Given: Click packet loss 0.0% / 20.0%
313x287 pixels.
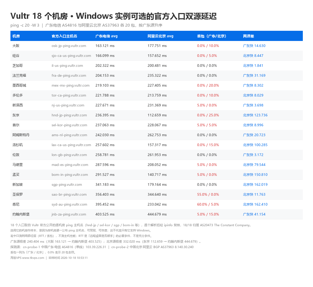Looking at the screenshot, I should pyautogui.click(x=208, y=85).
